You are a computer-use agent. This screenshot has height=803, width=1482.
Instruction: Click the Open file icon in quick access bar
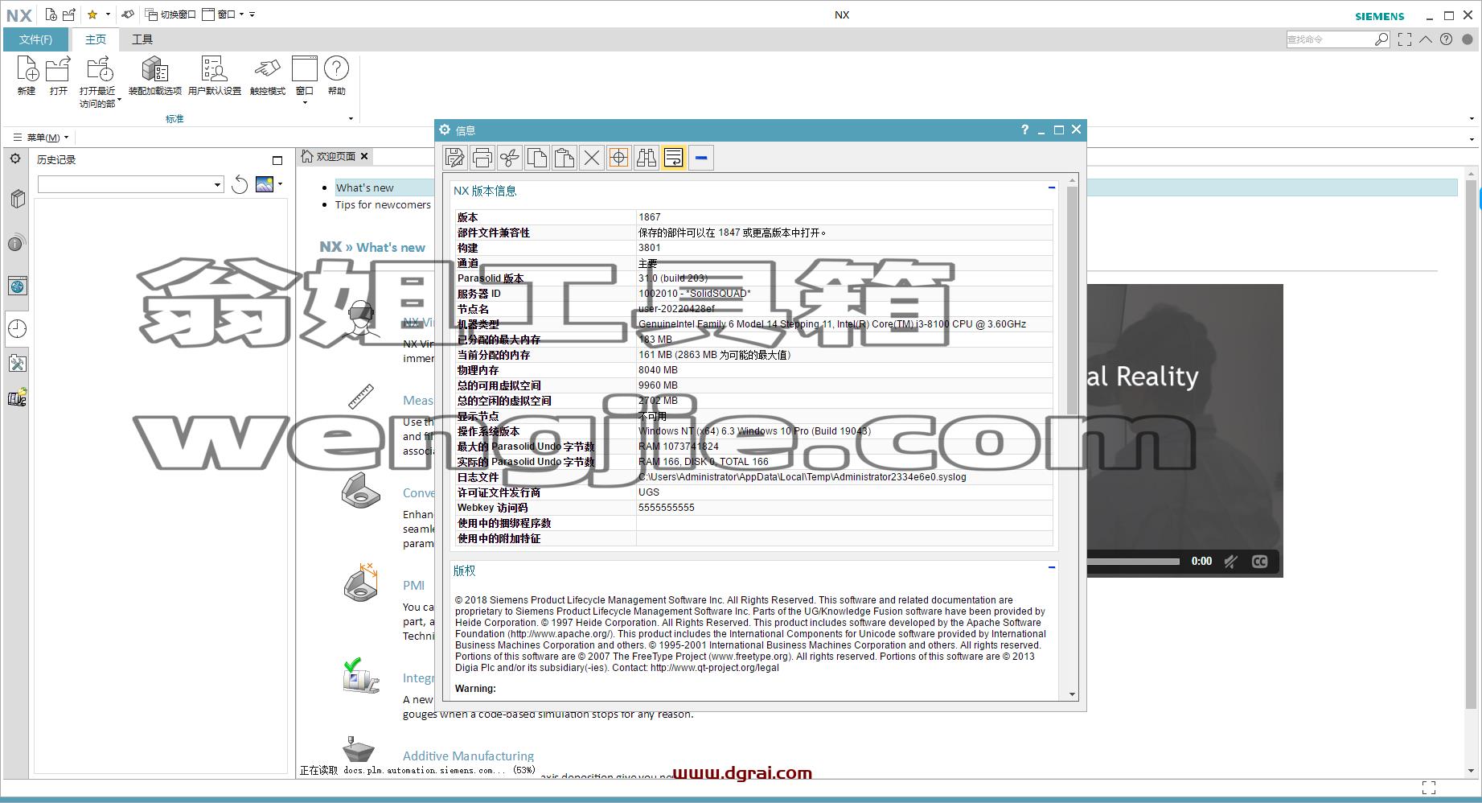(69, 14)
